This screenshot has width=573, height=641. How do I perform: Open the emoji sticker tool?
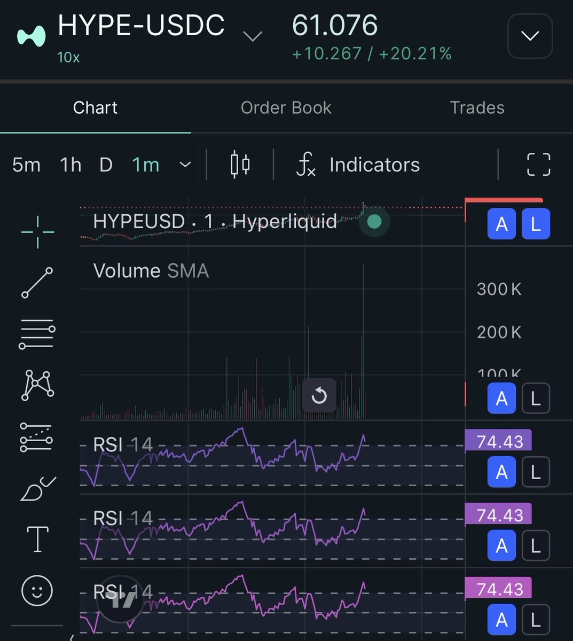[37, 591]
